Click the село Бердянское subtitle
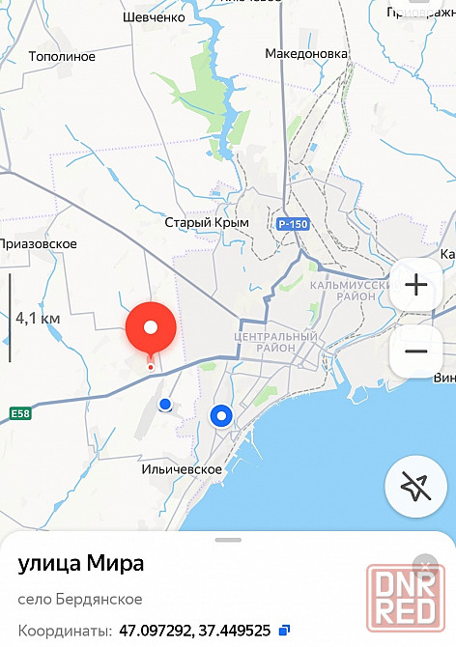Image resolution: width=456 pixels, height=647 pixels. (x=80, y=599)
